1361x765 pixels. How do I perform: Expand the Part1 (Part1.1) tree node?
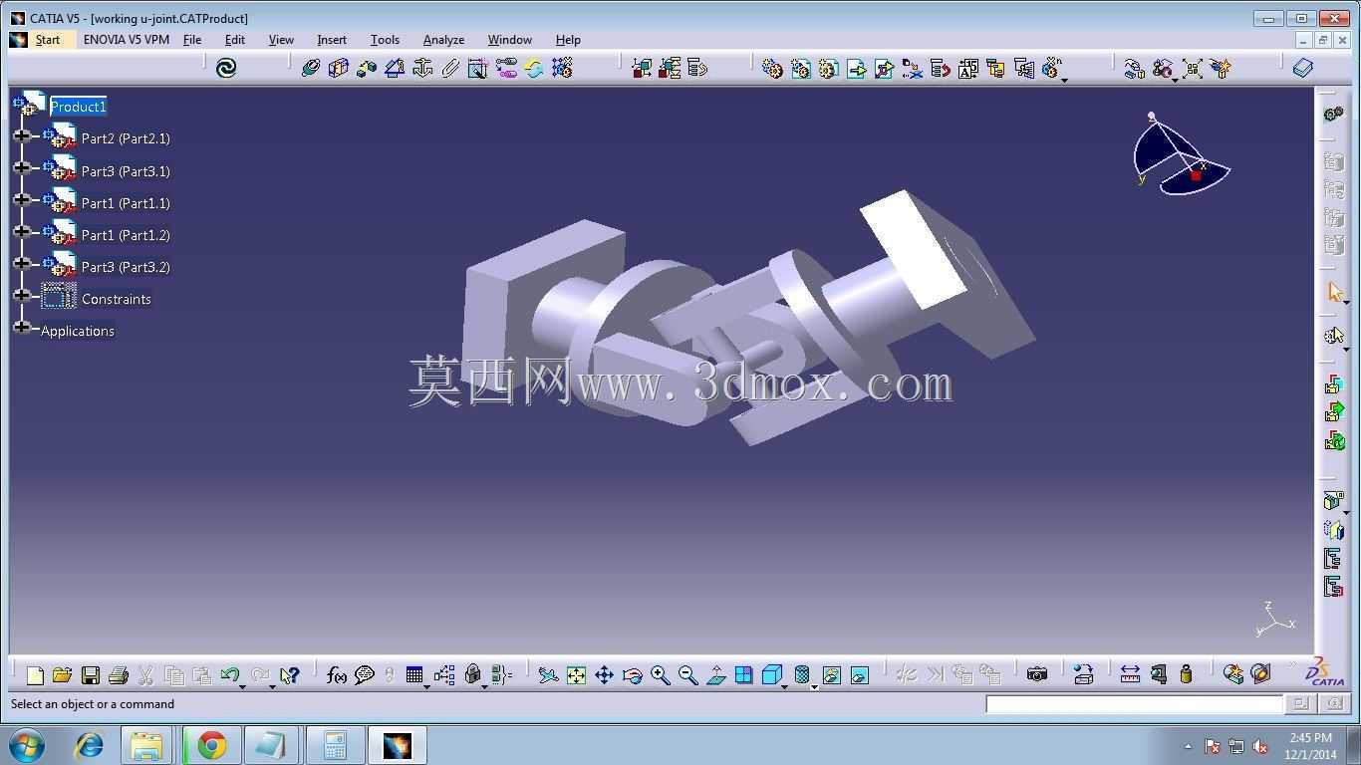pyautogui.click(x=22, y=200)
